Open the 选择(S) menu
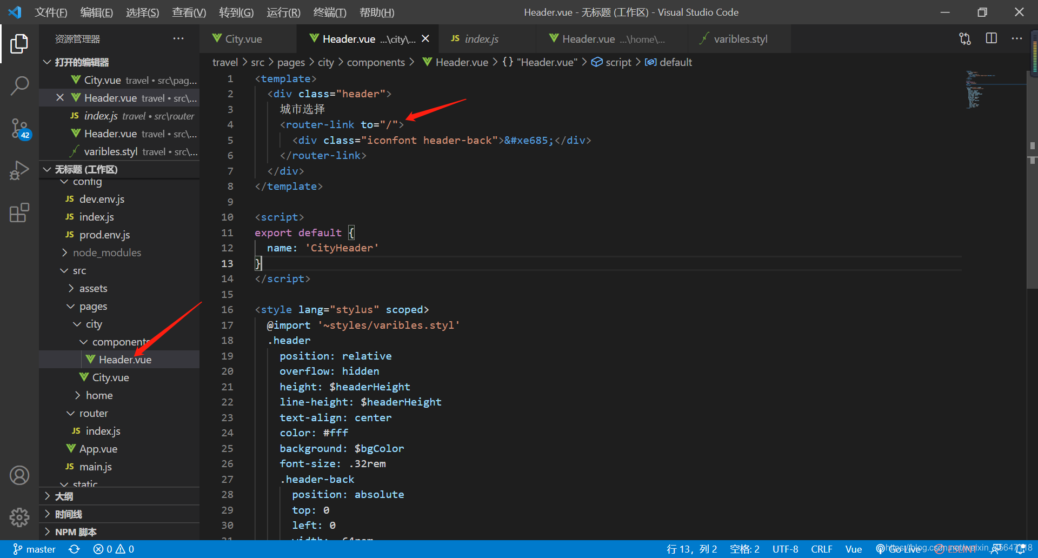 coord(142,12)
